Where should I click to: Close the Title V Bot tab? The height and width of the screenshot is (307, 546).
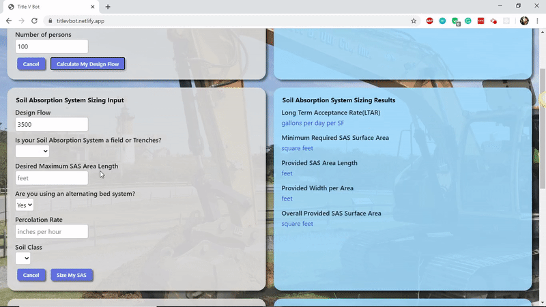[93, 7]
